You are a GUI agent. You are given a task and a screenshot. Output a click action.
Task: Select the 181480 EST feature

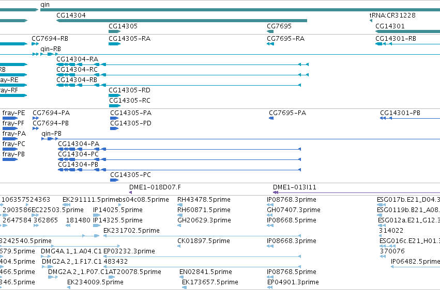pyautogui.click(x=68, y=225)
